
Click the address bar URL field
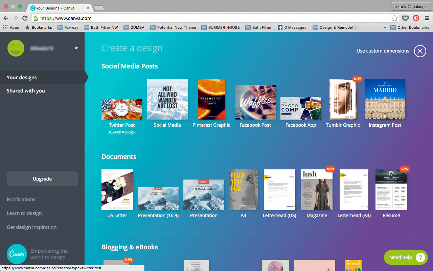pos(214,18)
